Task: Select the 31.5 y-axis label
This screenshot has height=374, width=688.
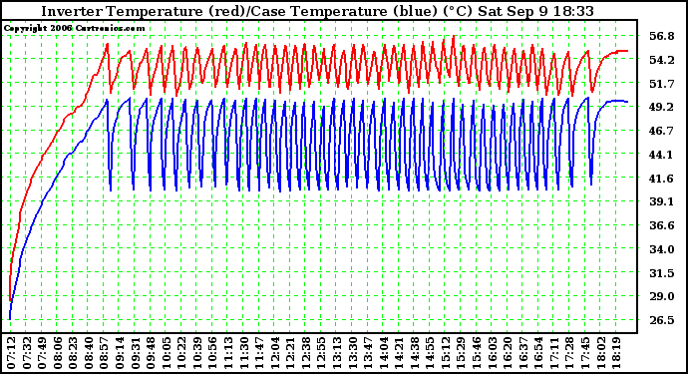Action: [x=662, y=273]
